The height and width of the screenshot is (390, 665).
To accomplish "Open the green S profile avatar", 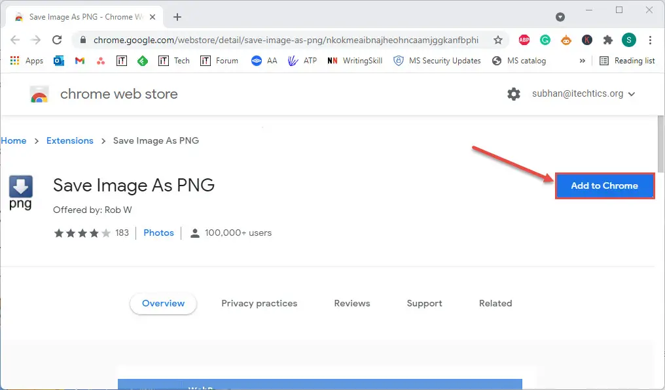I will [629, 40].
